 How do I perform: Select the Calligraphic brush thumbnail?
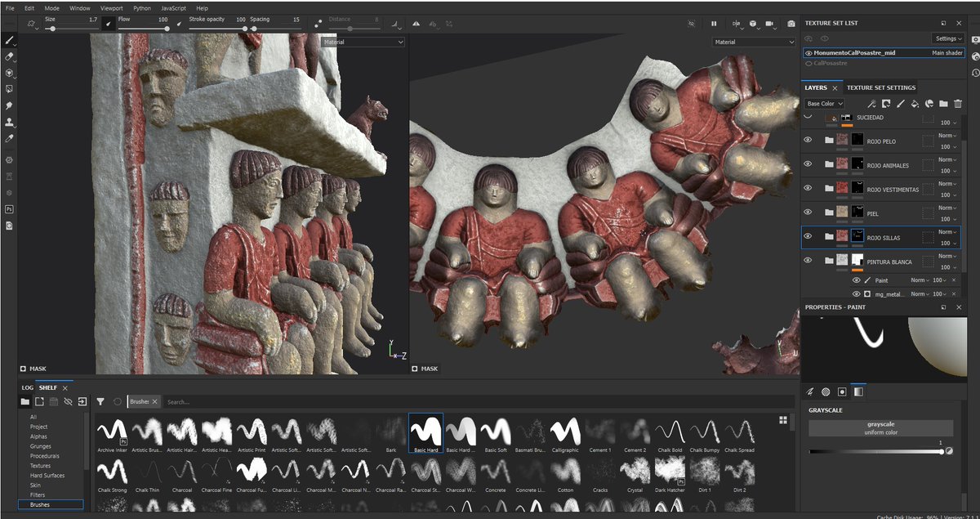click(x=565, y=433)
